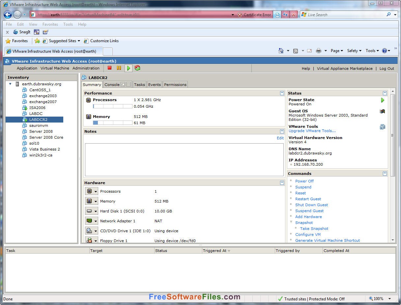Sort tasks by Triggered At column

239,251
